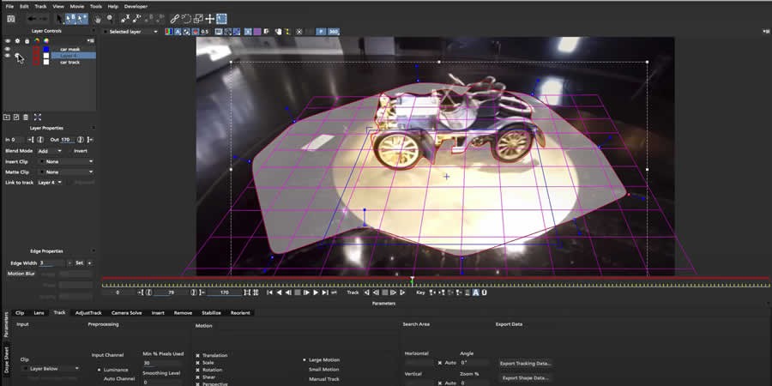This screenshot has height=386, width=772.
Task: Click the attach layer link icon
Action: (x=175, y=18)
